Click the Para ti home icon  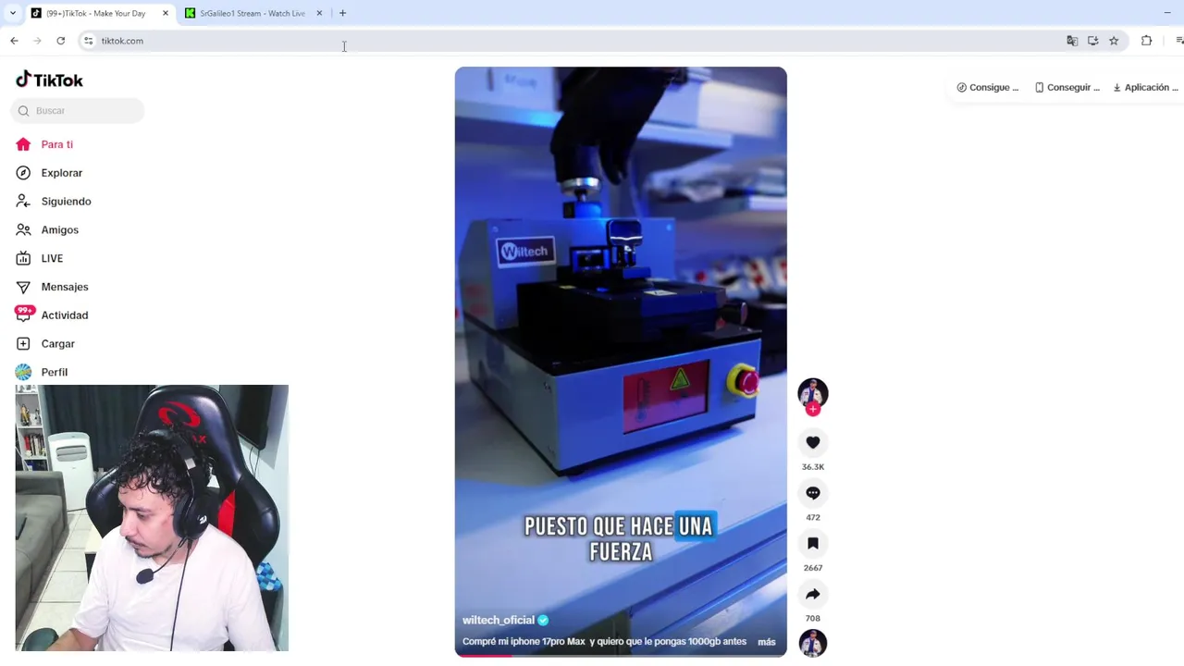(x=23, y=144)
